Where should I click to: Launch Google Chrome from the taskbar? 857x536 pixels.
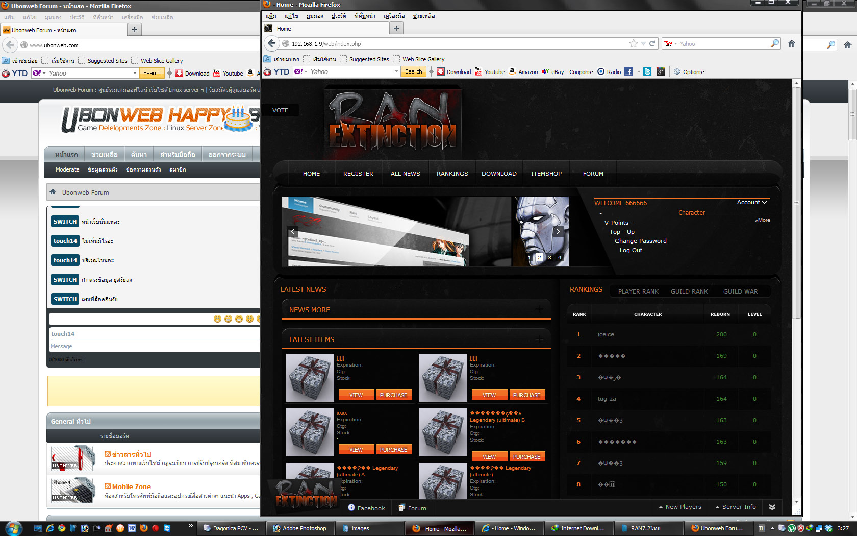62,528
